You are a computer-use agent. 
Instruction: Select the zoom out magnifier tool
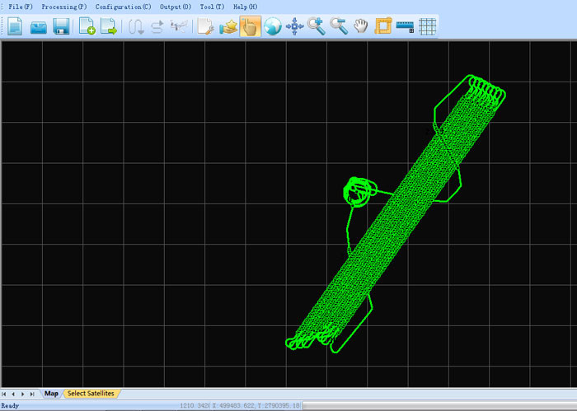click(339, 26)
